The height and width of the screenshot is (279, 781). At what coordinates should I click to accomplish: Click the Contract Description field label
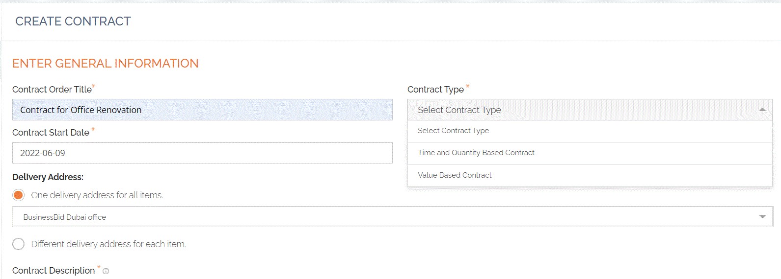pyautogui.click(x=54, y=271)
